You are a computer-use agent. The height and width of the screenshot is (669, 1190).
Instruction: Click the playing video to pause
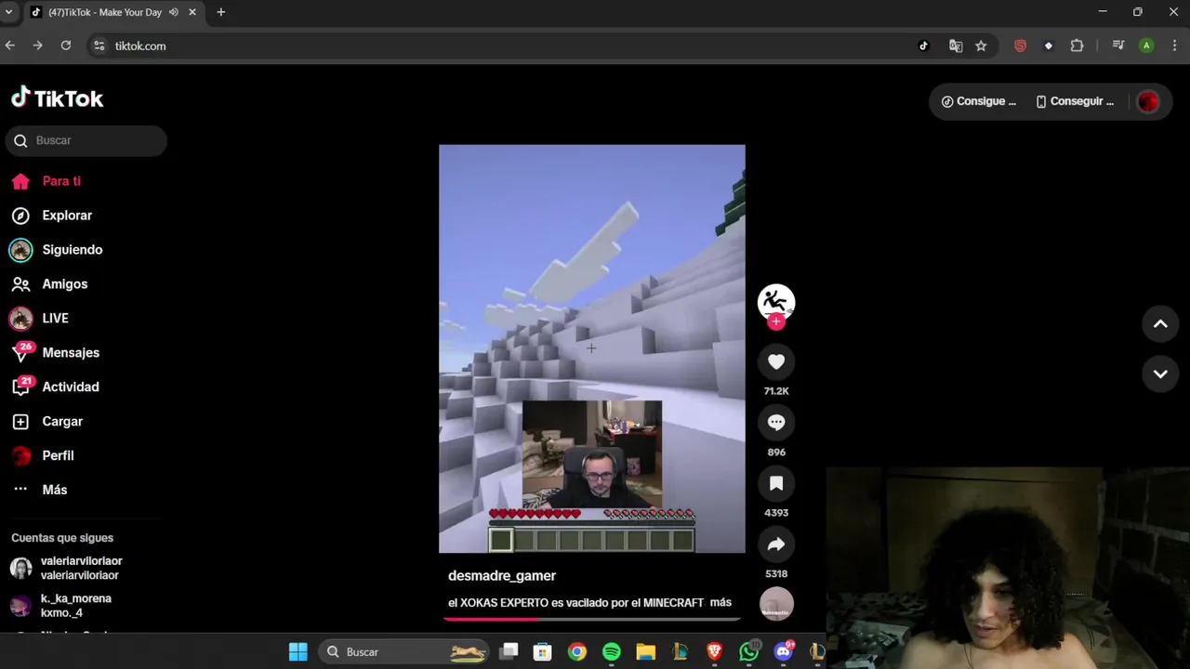pyautogui.click(x=591, y=348)
